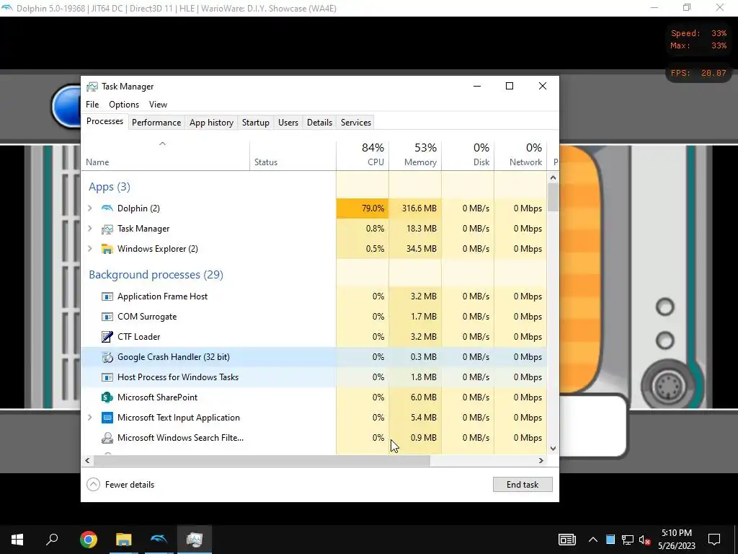Expand the Dolphin (2) process group
738x554 pixels.
[90, 208]
